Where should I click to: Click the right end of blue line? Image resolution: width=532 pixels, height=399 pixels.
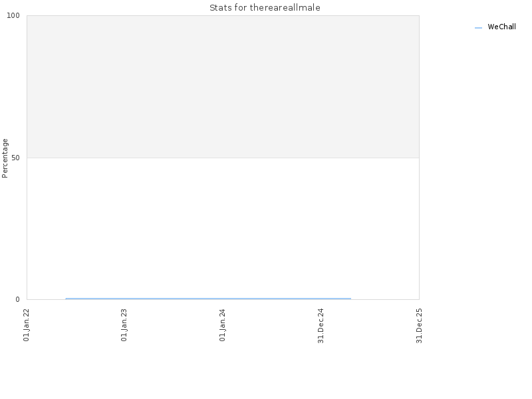point(350,299)
